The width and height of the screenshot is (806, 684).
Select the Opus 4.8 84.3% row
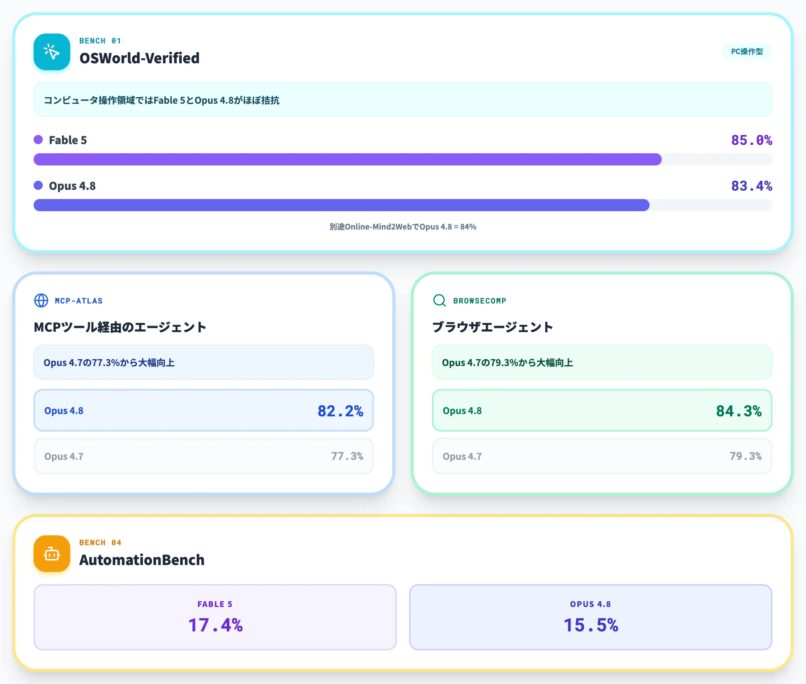[x=602, y=411]
